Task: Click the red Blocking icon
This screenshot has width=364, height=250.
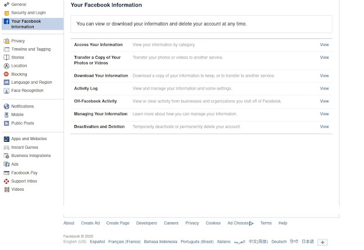Action: coord(6,74)
